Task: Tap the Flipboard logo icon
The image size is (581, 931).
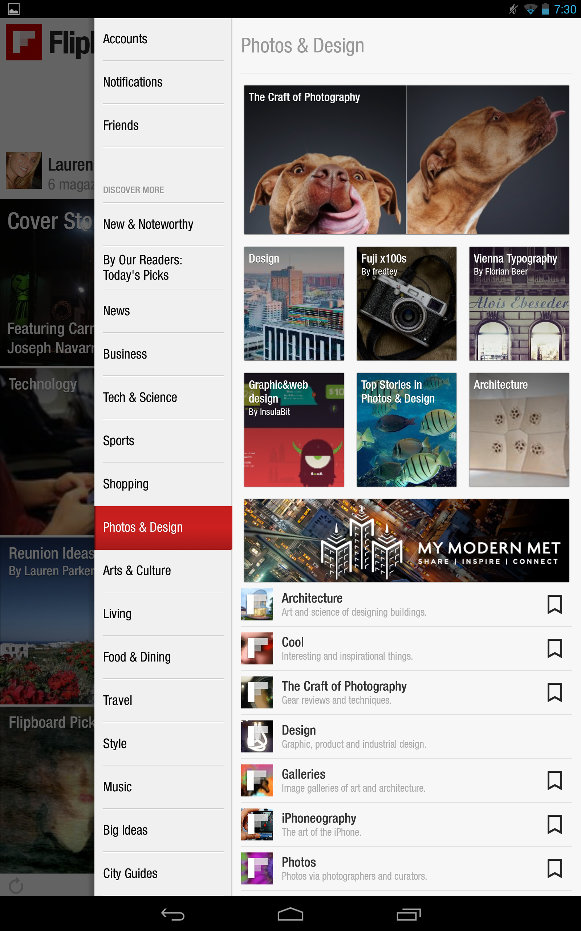Action: tap(24, 42)
